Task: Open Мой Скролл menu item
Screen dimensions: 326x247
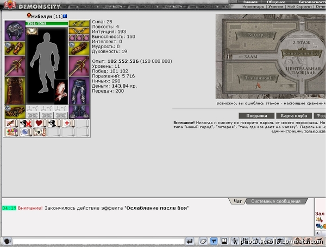Action: tap(299, 6)
